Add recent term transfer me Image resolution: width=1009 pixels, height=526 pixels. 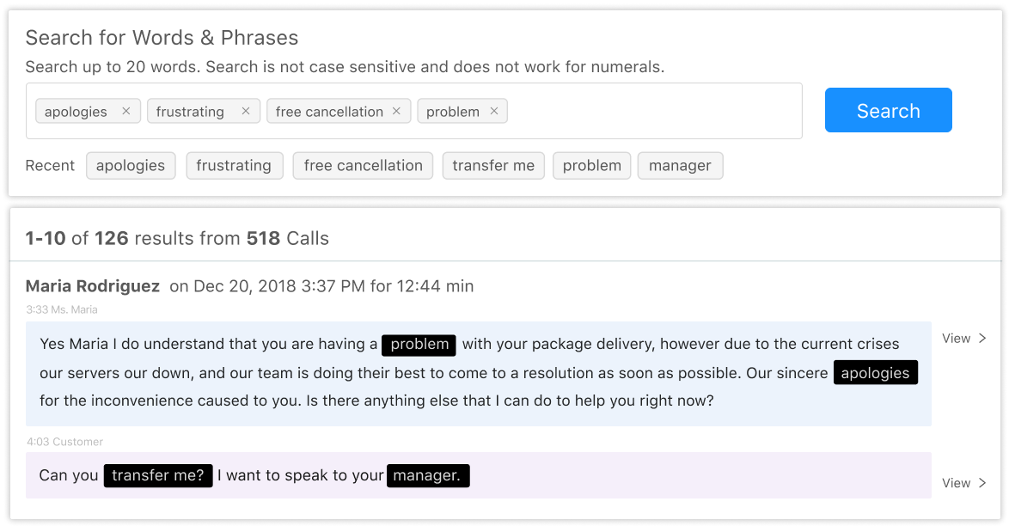tap(493, 166)
